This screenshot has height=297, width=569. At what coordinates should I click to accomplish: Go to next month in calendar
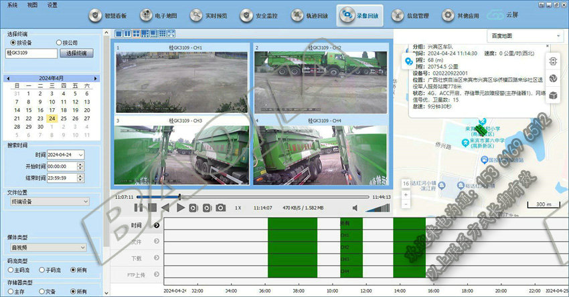coord(96,78)
